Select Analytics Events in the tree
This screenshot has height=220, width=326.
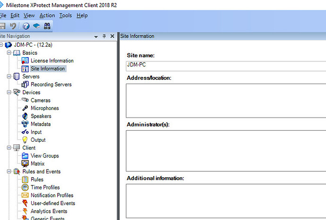49,212
